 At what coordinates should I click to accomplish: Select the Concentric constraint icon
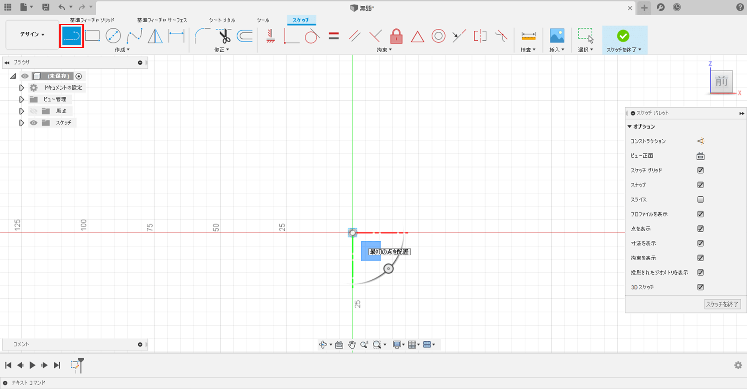tap(438, 36)
